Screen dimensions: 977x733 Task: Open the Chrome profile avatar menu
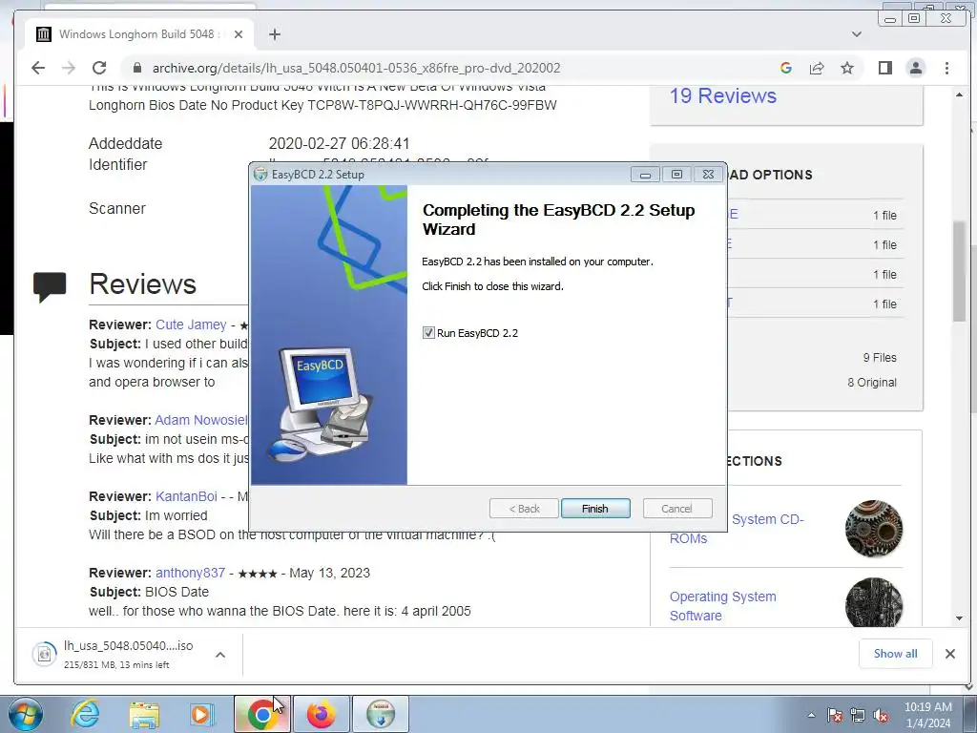click(915, 68)
